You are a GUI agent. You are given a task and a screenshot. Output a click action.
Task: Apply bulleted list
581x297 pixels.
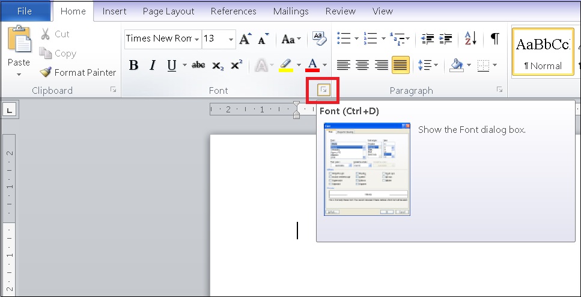pos(344,38)
